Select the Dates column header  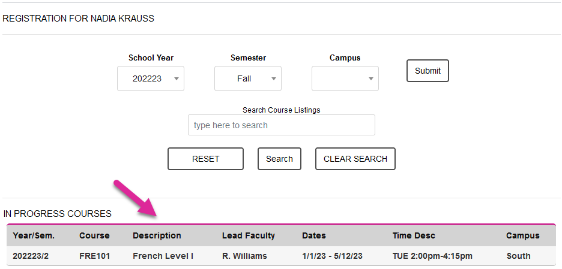[x=314, y=235]
